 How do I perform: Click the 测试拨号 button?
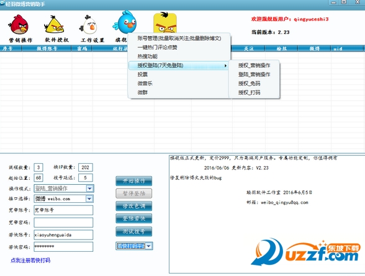coord(134,231)
